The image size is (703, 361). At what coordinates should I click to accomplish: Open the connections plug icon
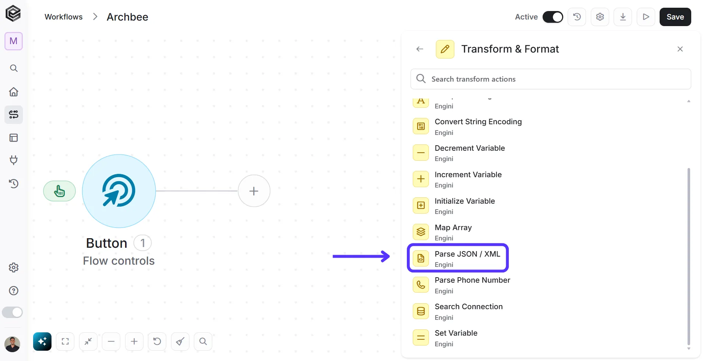point(14,160)
